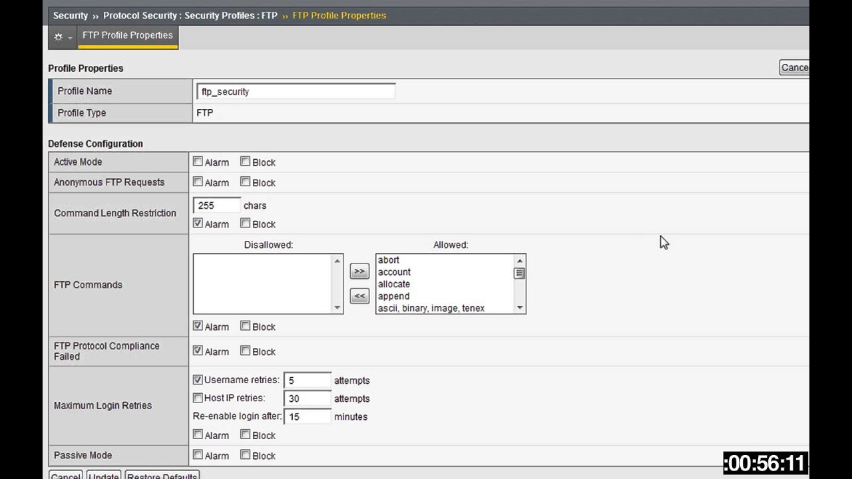
Task: Click the << move-to-Allowed button
Action: click(359, 295)
